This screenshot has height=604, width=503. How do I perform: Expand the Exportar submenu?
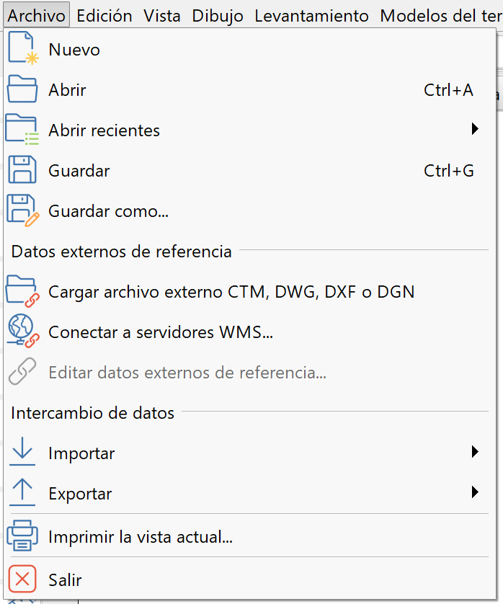coord(474,493)
